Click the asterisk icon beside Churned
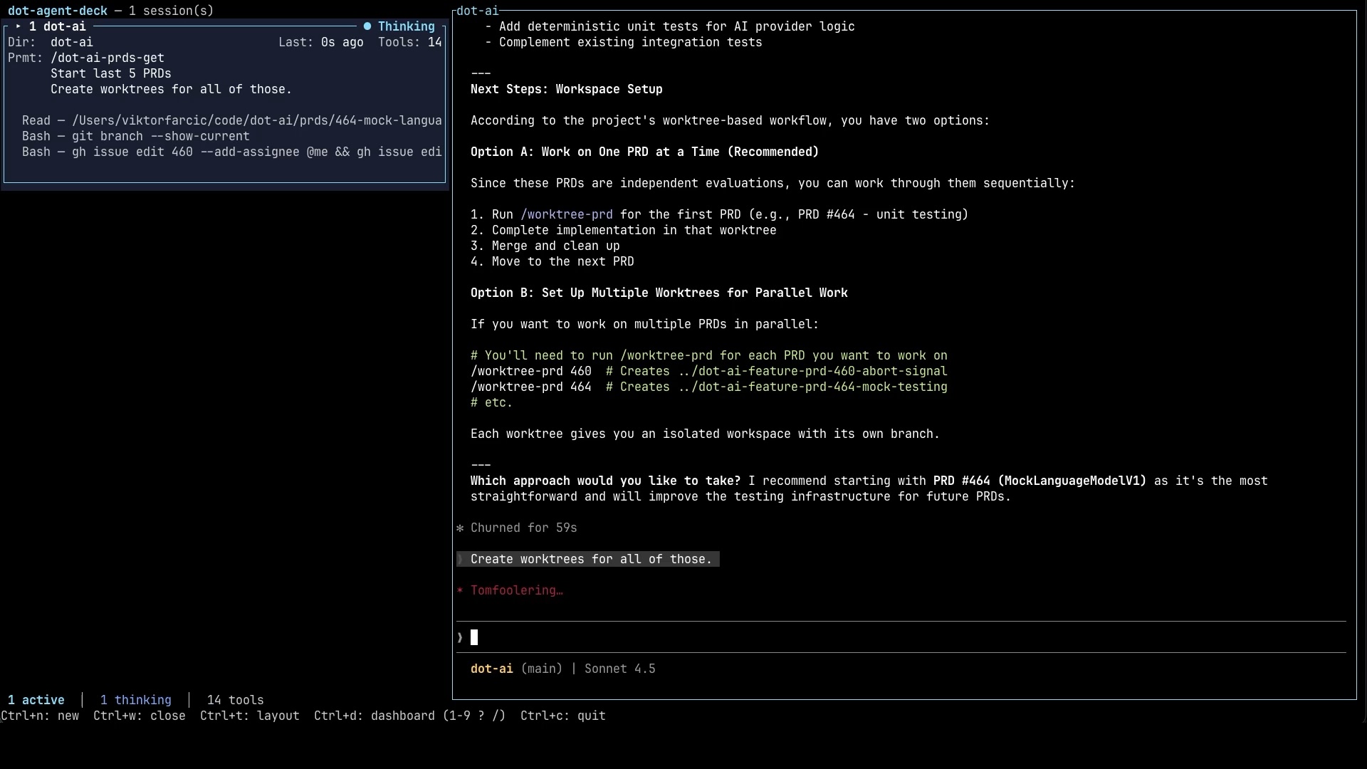Viewport: 1367px width, 769px height. pyautogui.click(x=460, y=528)
